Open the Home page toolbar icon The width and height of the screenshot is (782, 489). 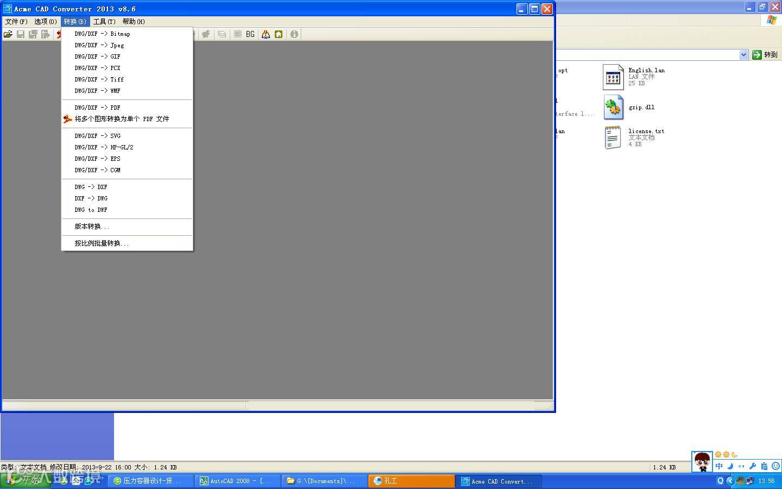279,34
